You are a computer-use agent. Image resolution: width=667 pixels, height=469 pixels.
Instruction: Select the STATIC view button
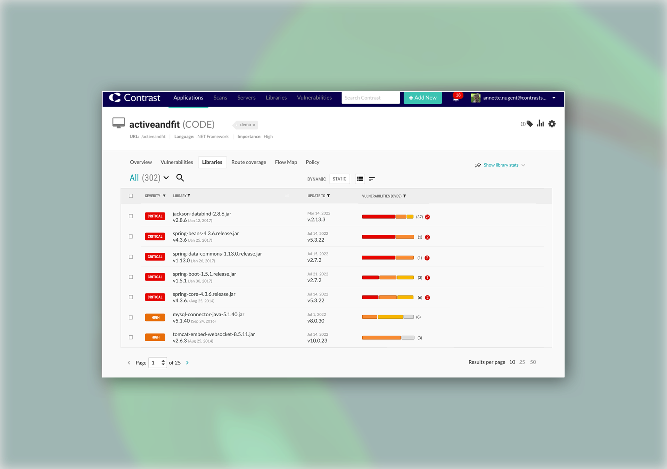coord(339,179)
